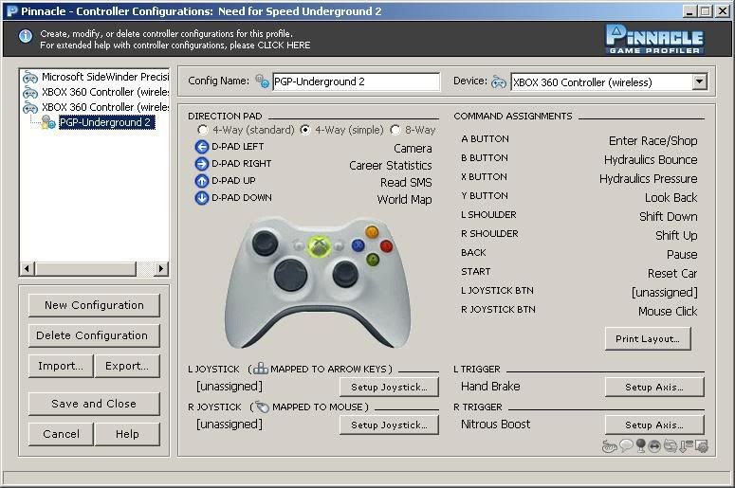Click the speech bubble status icon
The height and width of the screenshot is (488, 735).
click(x=626, y=445)
